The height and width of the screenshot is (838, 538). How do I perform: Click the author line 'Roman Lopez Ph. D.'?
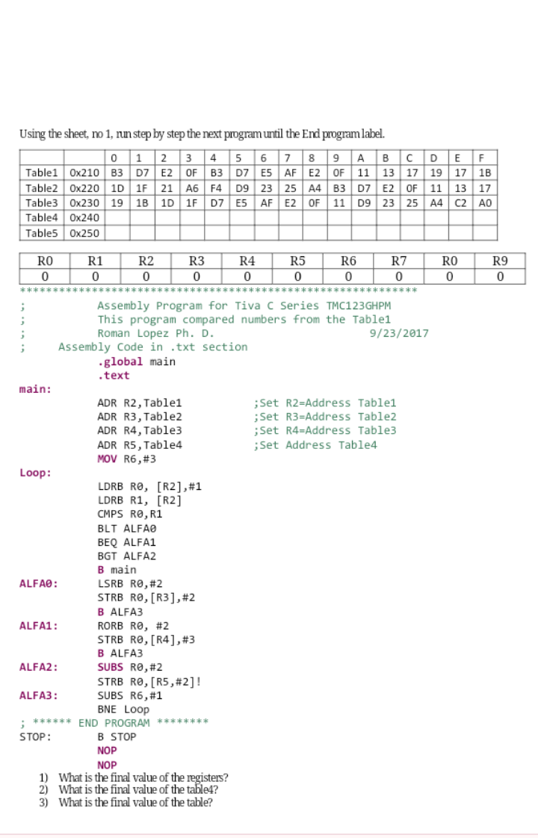pos(155,334)
